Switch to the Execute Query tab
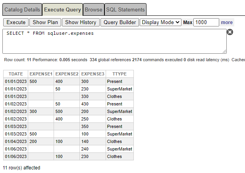This screenshot has height=173, width=245. tap(62, 9)
